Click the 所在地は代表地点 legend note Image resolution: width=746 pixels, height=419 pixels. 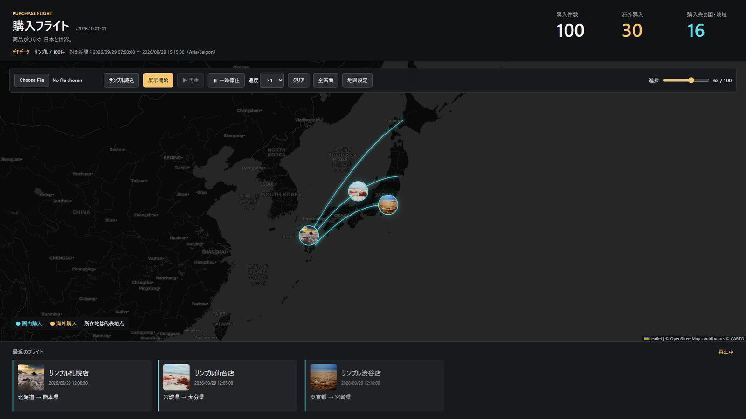pyautogui.click(x=104, y=324)
